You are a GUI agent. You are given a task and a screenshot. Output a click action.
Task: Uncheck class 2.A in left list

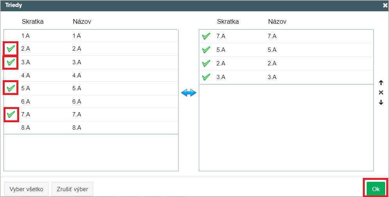pyautogui.click(x=11, y=48)
